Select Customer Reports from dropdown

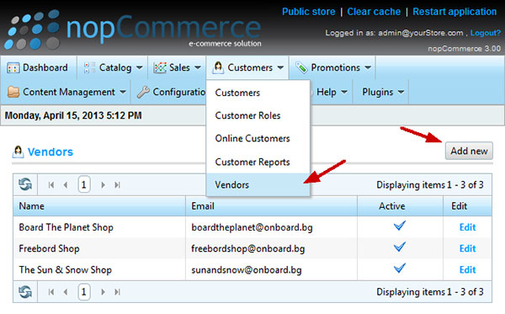(x=258, y=162)
